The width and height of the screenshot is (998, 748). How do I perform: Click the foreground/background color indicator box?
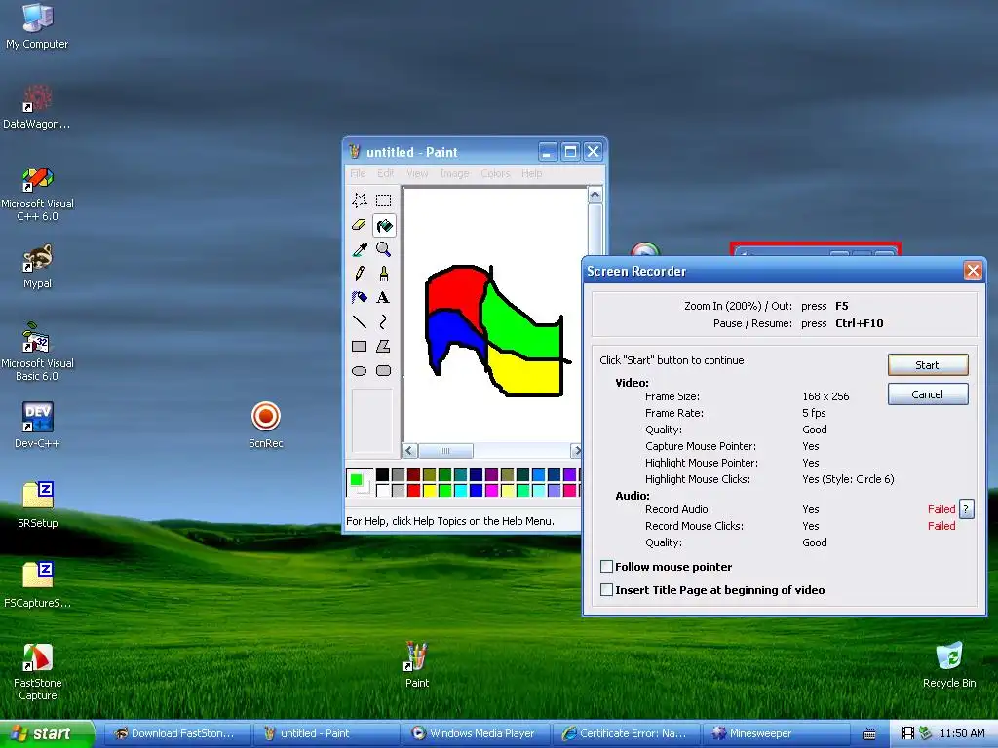click(x=360, y=483)
